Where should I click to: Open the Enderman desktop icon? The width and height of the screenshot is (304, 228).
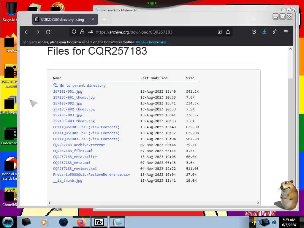coord(9,136)
